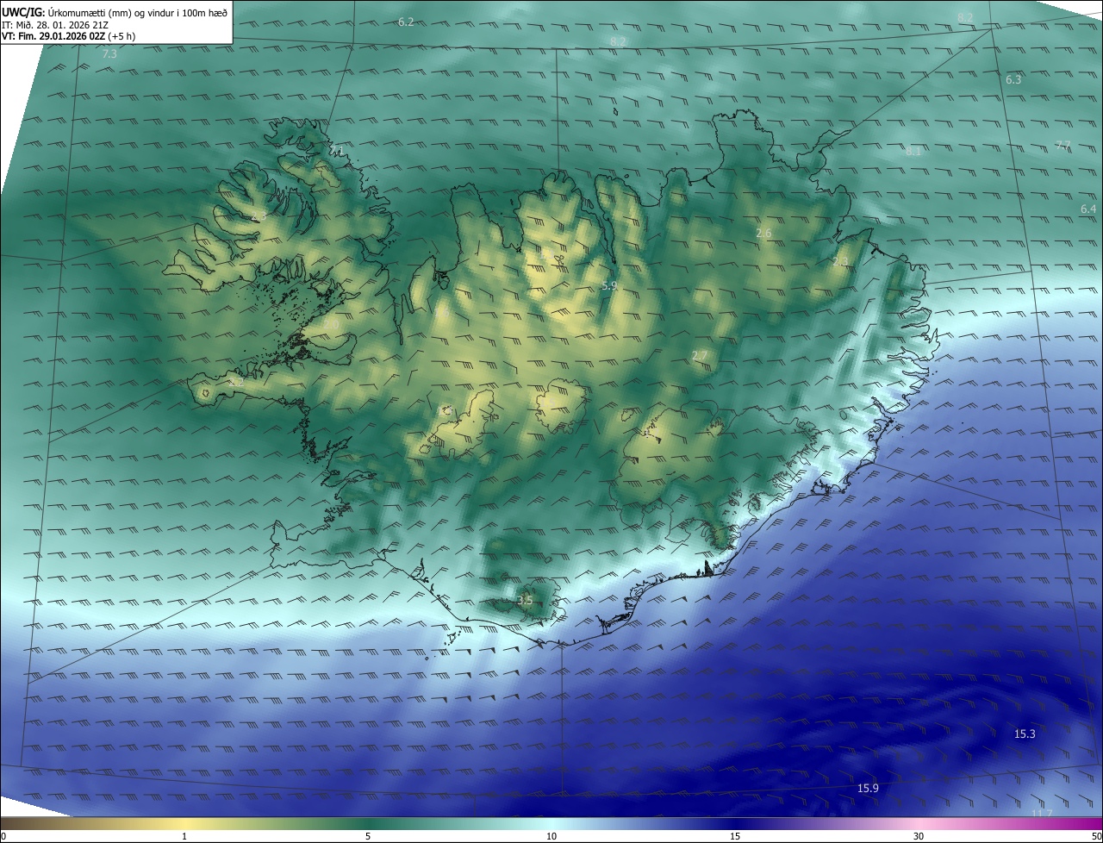Click the colour scale tick label '0'

pyautogui.click(x=3, y=836)
